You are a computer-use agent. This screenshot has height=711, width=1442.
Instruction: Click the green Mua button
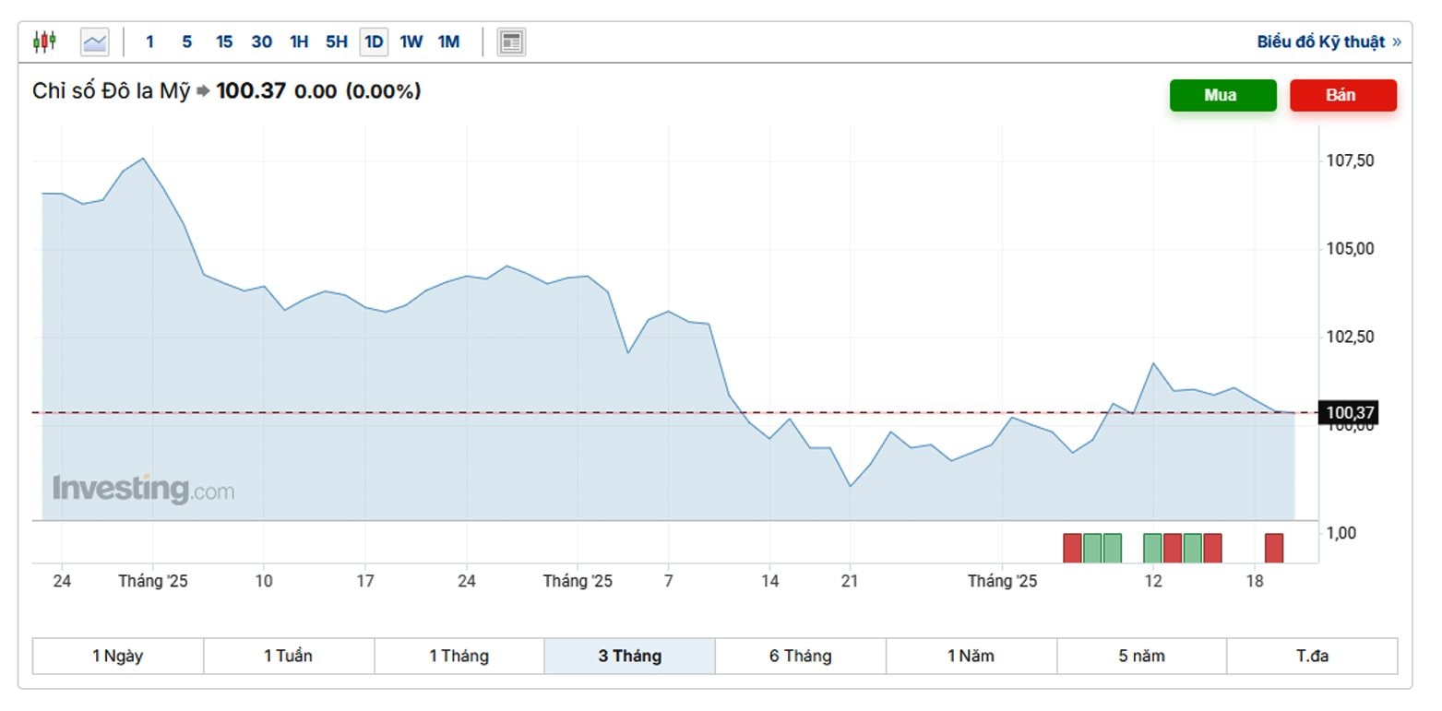pyautogui.click(x=1222, y=95)
